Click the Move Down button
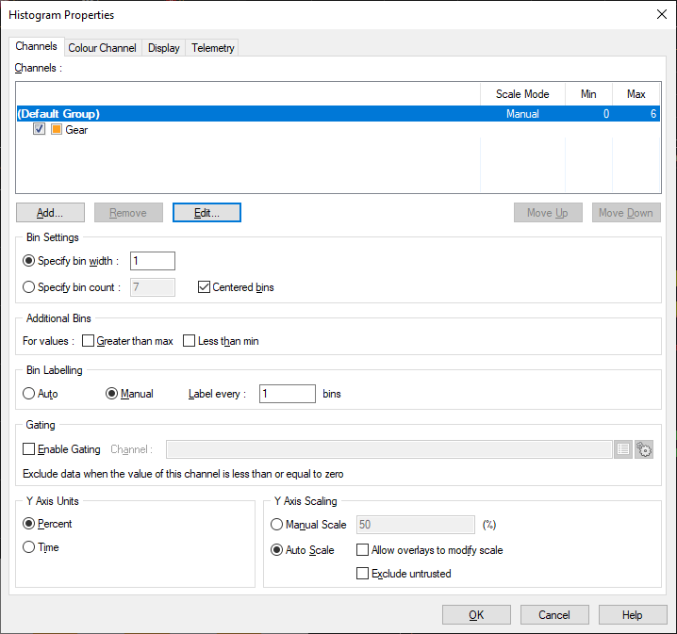The image size is (677, 634). pos(626,213)
